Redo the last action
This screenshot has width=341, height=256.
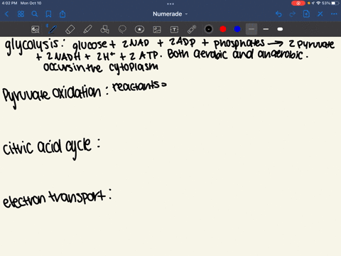coord(293,14)
